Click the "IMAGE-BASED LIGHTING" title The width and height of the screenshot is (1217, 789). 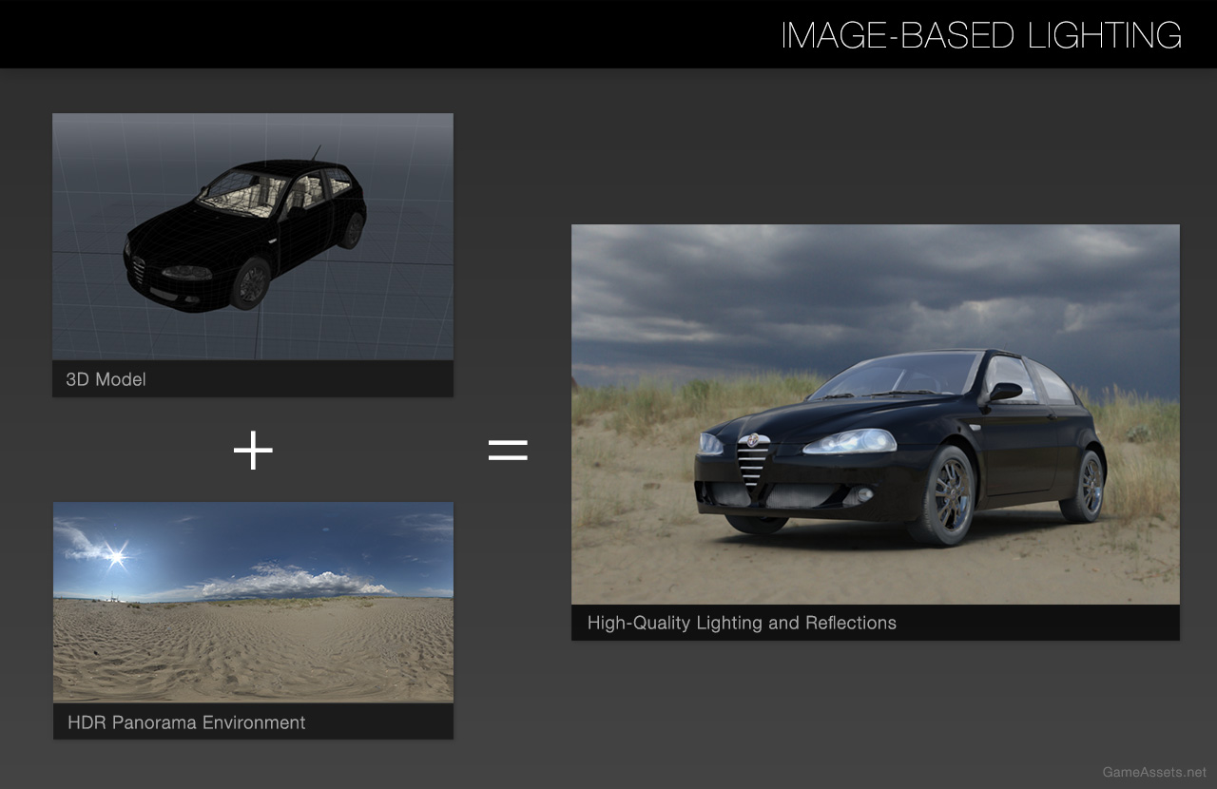[981, 35]
